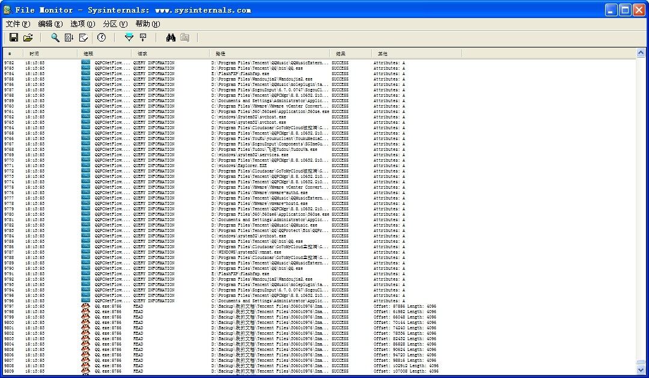
Task: Click the Save log floppy disk icon
Action: [x=14, y=38]
